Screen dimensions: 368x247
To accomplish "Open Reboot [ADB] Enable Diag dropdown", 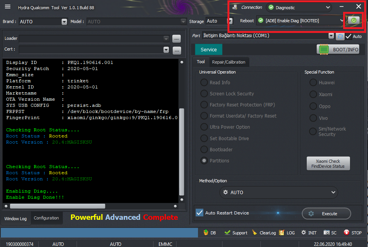I will (300, 21).
